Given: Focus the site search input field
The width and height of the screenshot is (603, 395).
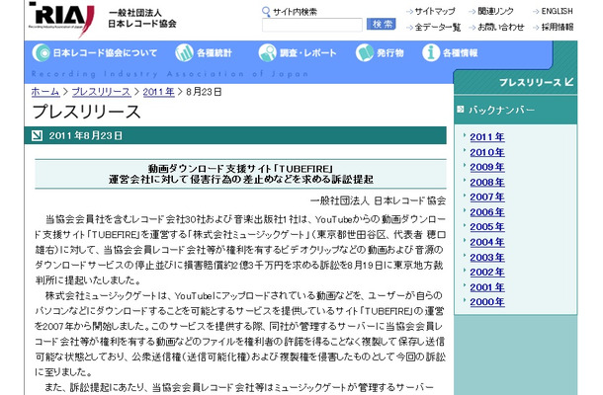Looking at the screenshot, I should coord(312,25).
